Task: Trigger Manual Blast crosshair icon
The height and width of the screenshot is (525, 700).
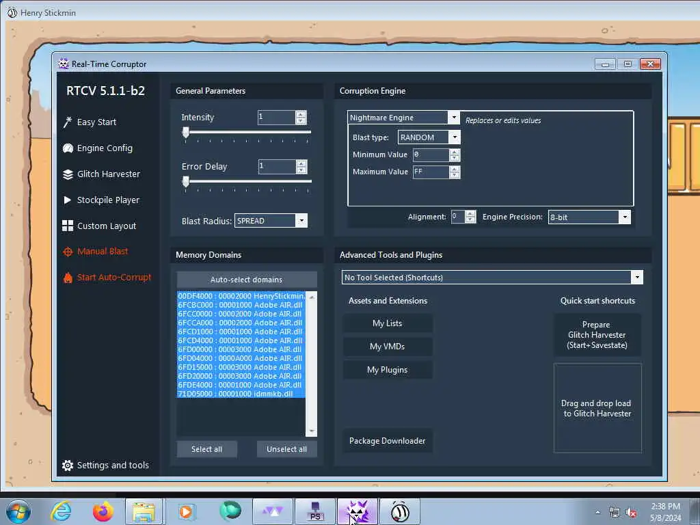Action: [x=68, y=252]
